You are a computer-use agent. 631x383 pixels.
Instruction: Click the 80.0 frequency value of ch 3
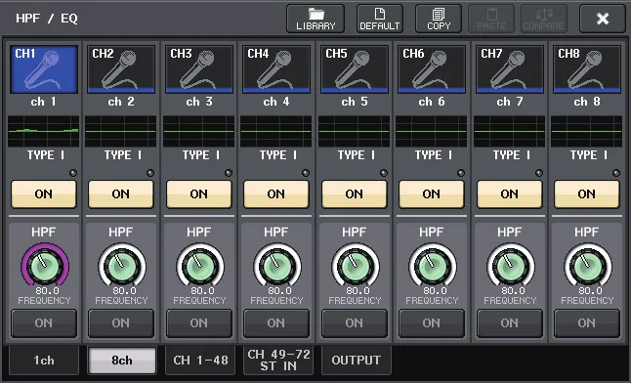(202, 291)
